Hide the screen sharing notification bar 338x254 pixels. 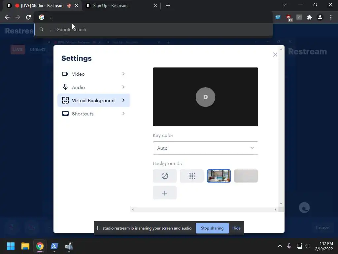236,228
